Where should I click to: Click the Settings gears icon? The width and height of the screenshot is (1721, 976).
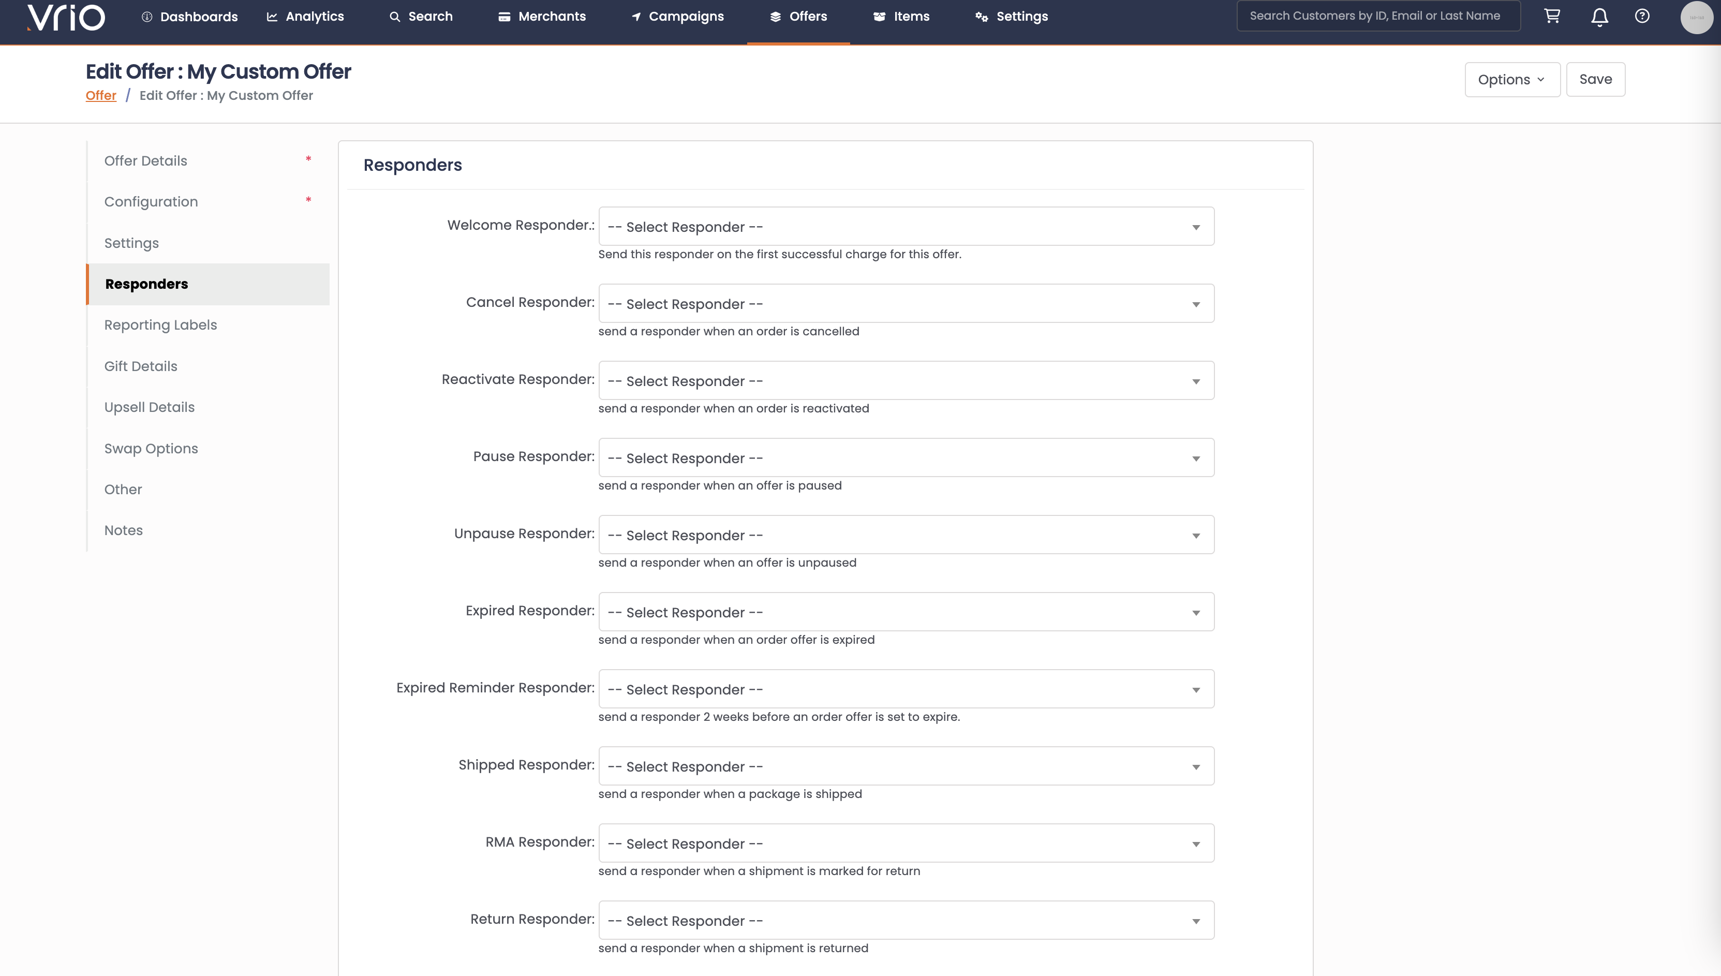(x=982, y=17)
